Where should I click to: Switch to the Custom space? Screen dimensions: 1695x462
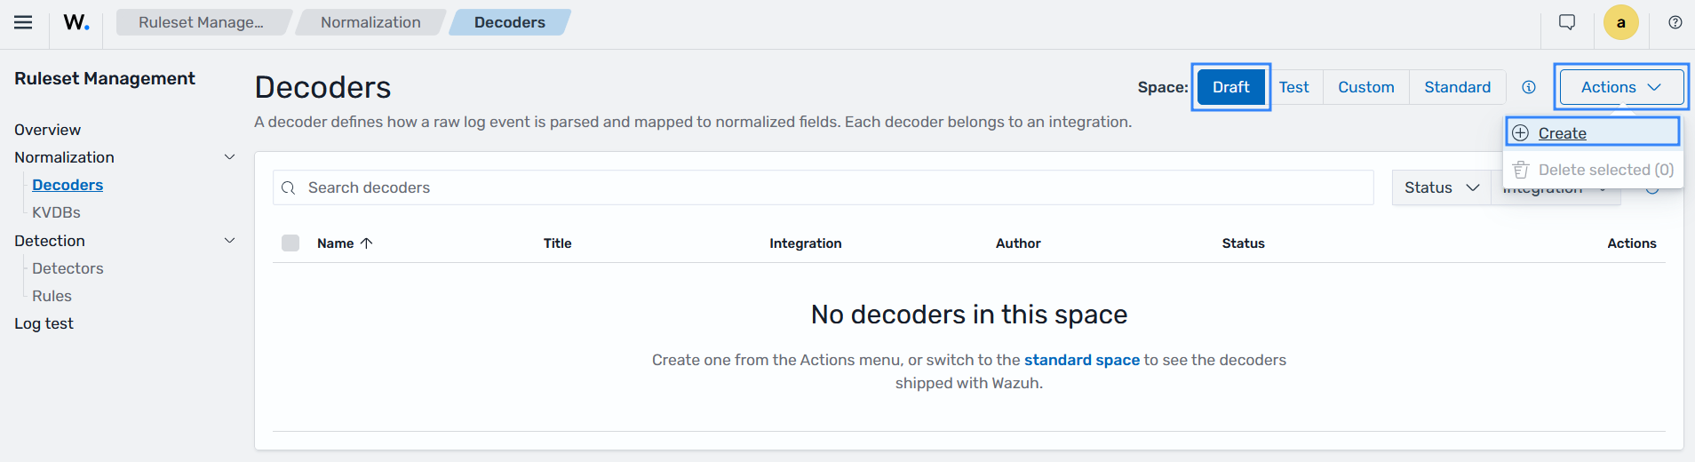coord(1366,87)
